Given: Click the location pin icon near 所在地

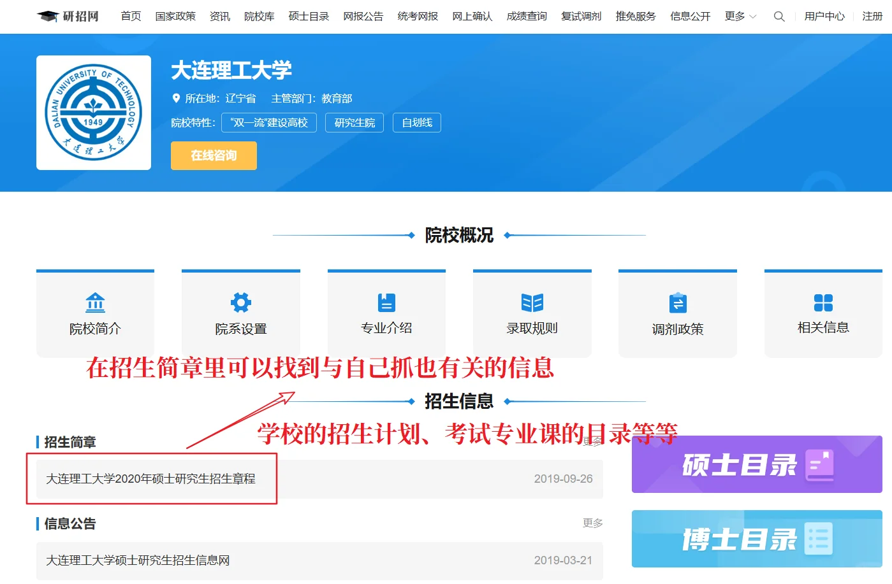Looking at the screenshot, I should tap(177, 98).
